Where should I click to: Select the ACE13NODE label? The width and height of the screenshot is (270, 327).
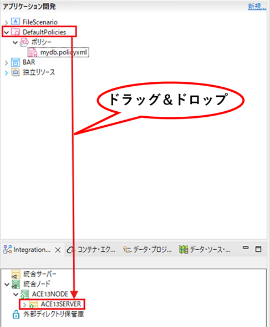coord(50,294)
